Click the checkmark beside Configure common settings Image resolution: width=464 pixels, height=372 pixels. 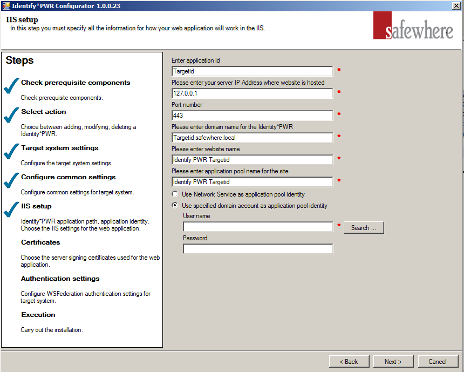coord(11,180)
